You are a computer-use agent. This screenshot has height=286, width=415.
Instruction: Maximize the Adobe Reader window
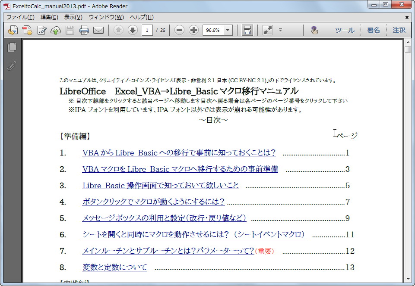(x=386, y=5)
